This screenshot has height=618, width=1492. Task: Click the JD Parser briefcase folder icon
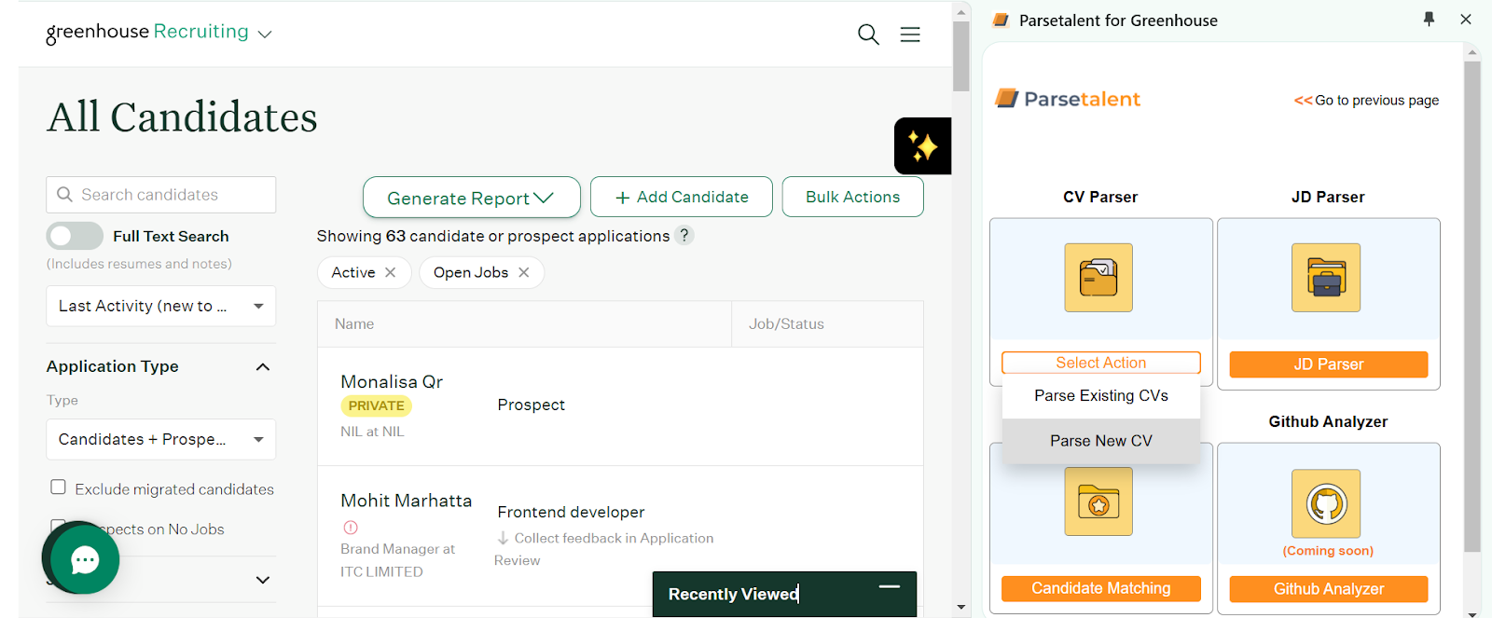[1326, 278]
